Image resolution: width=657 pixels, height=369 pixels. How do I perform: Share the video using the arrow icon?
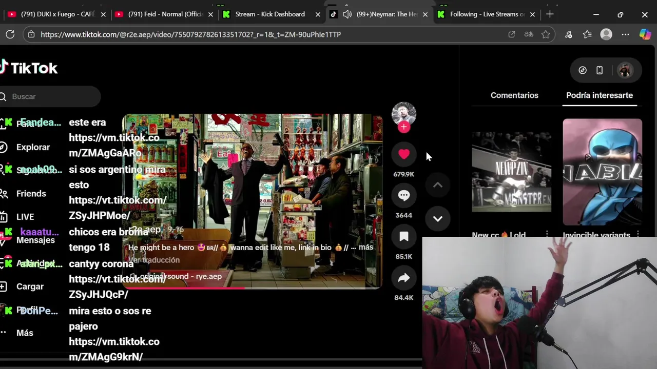tap(404, 278)
